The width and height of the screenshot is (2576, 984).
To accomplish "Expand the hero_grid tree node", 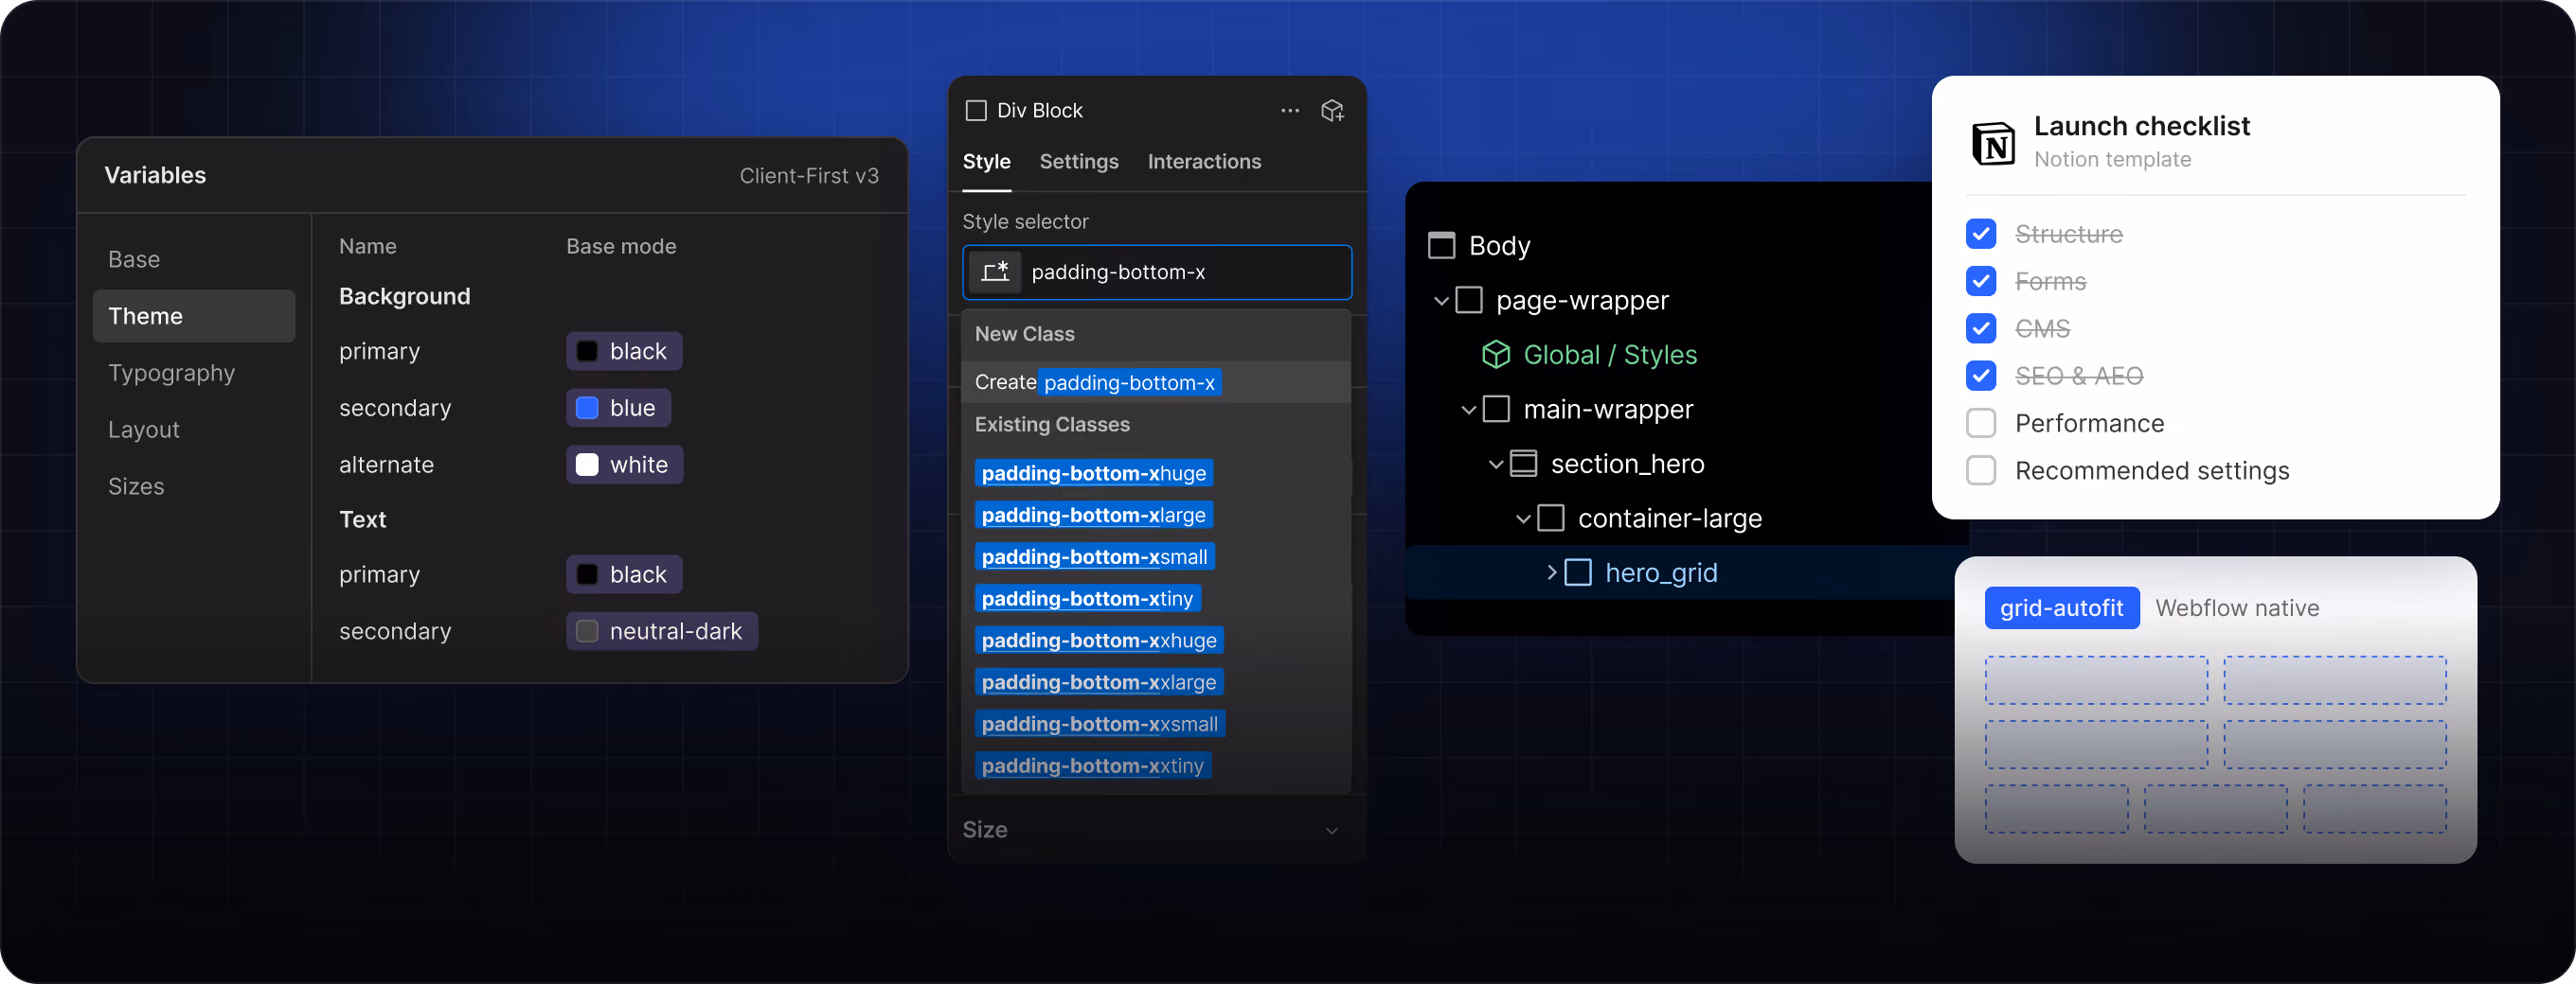I will click(x=1551, y=572).
